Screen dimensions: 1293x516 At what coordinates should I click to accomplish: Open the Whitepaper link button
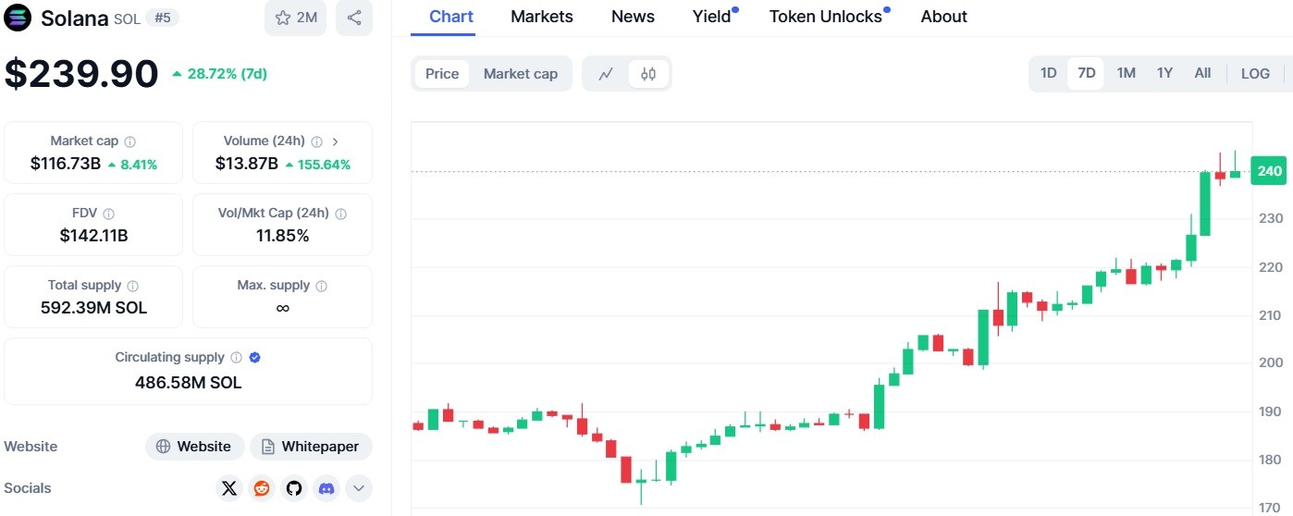coord(311,447)
